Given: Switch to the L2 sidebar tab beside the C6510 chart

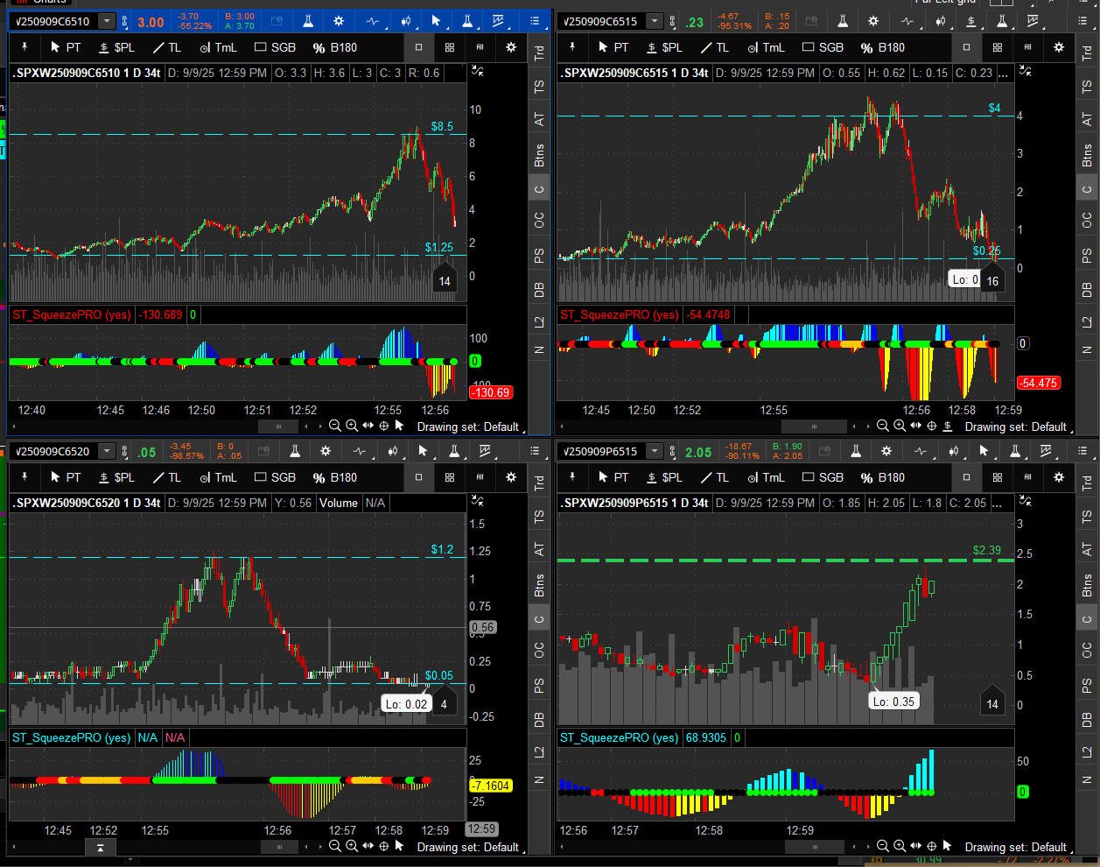Looking at the screenshot, I should (x=539, y=322).
